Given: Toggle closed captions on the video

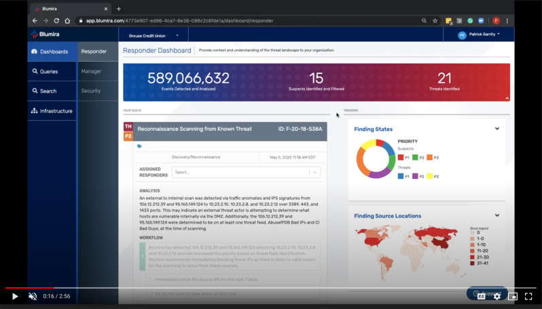Looking at the screenshot, I should (x=481, y=296).
